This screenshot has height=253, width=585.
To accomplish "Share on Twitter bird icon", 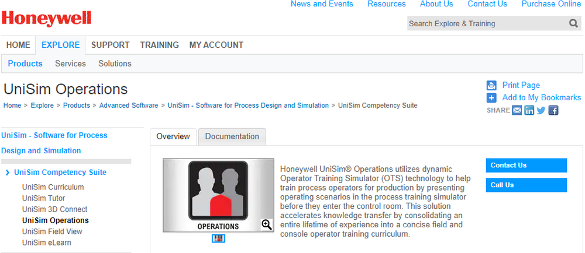I will (541, 110).
